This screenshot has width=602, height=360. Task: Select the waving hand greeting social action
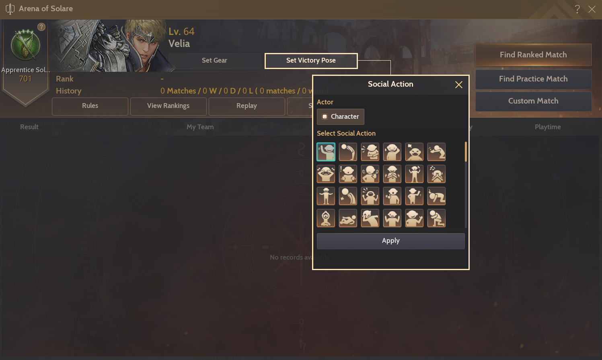click(326, 152)
